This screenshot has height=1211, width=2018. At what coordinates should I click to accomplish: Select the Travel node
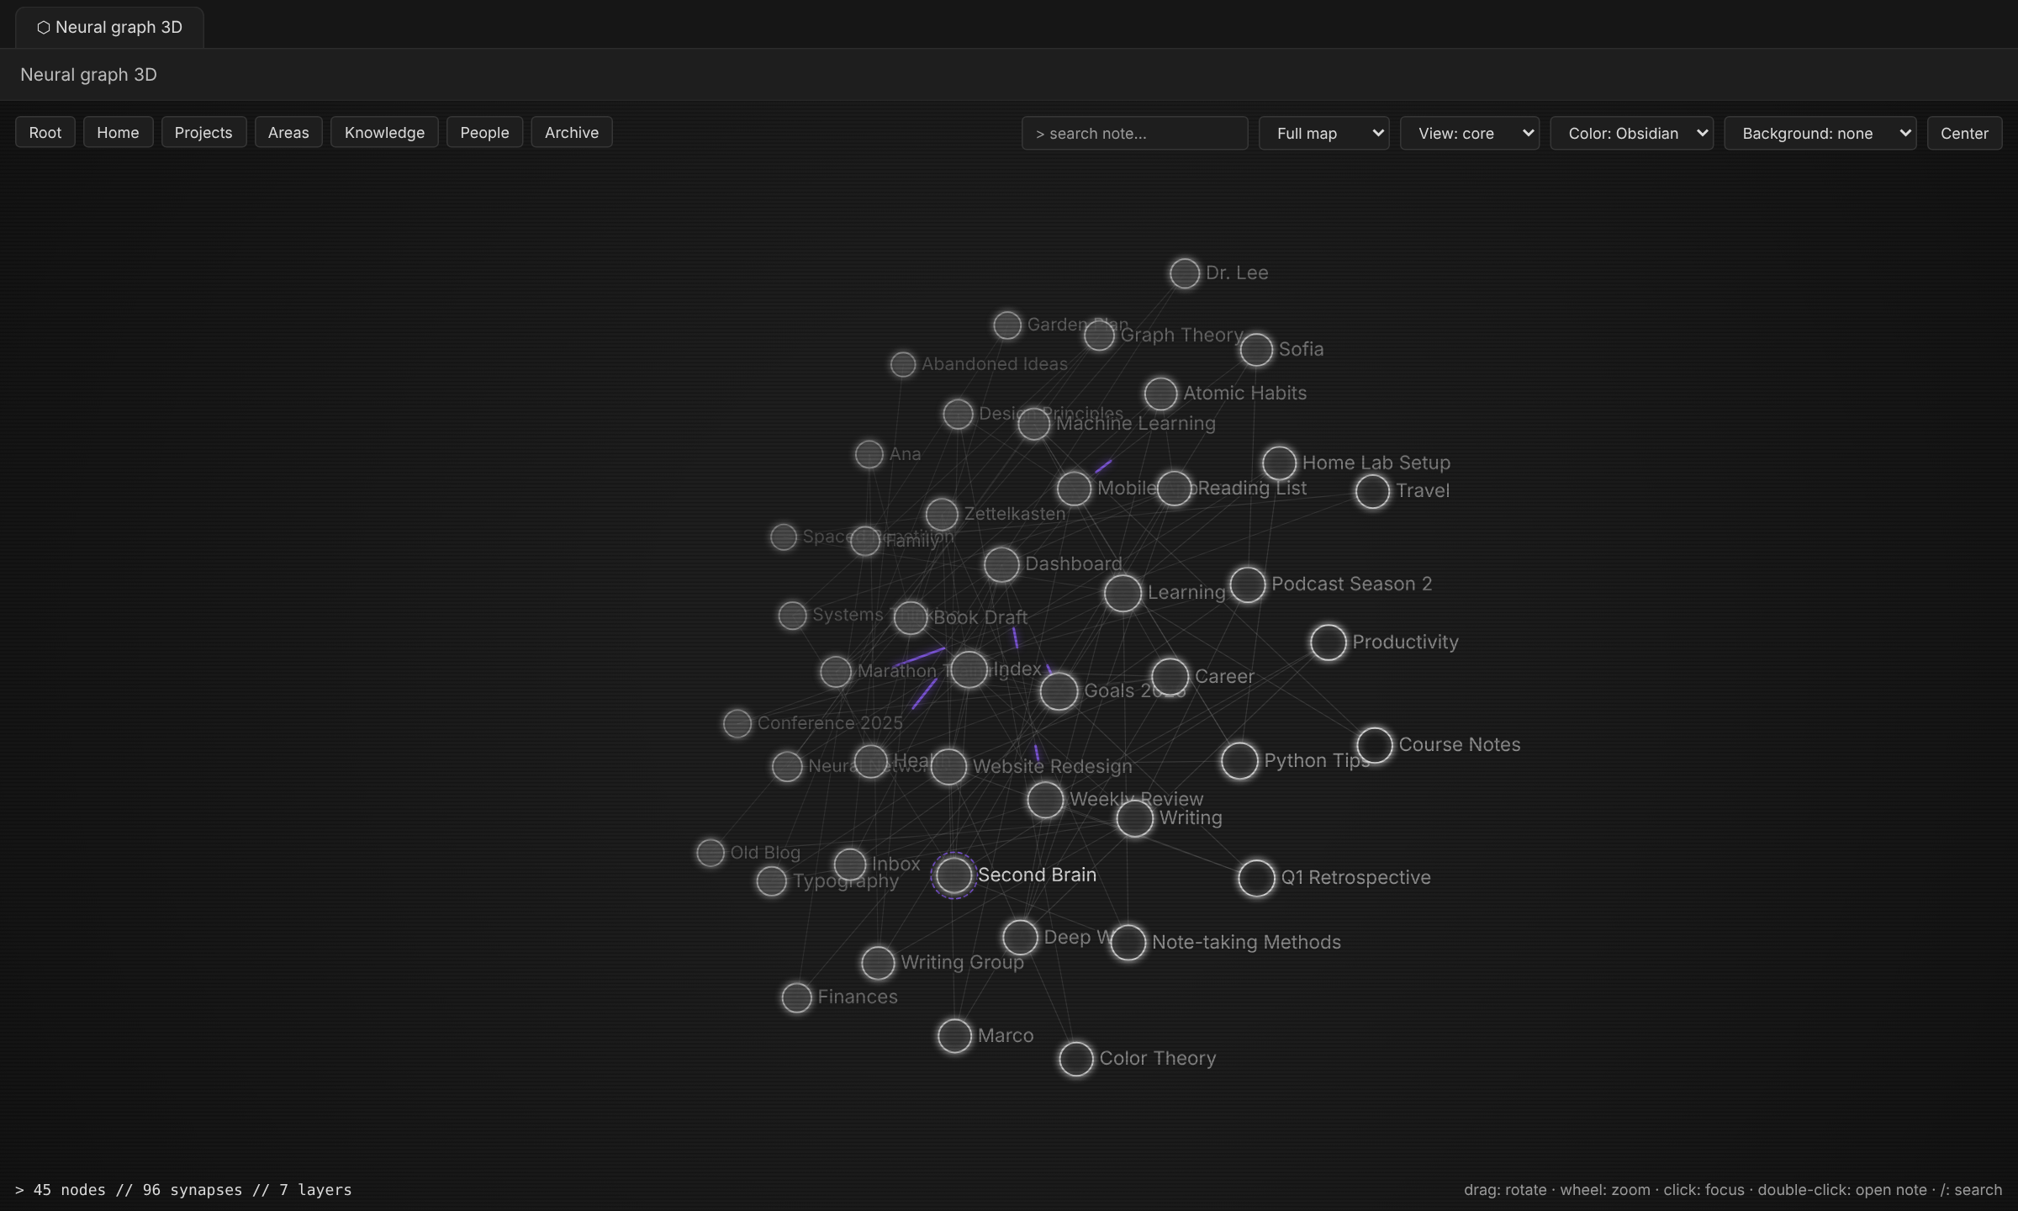tap(1372, 491)
